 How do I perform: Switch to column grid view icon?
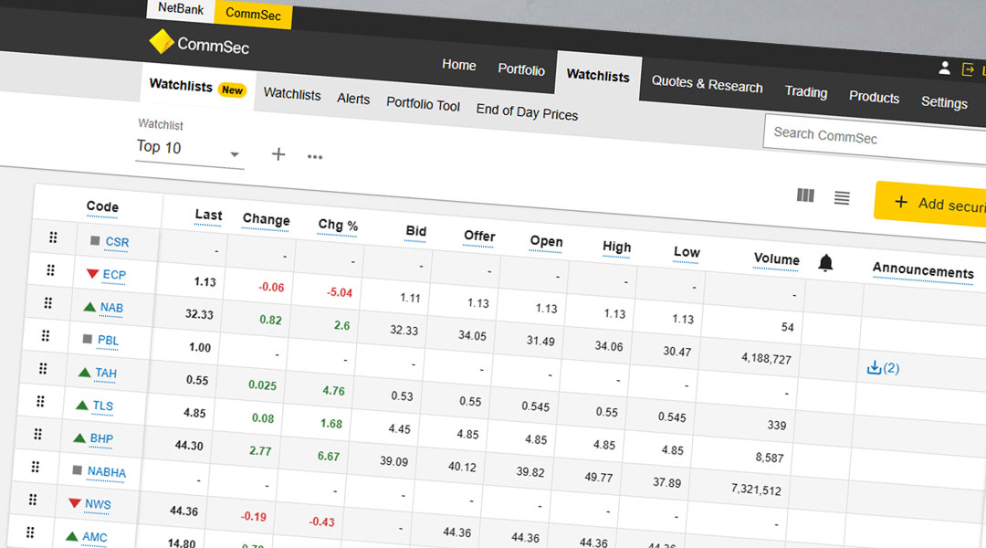[805, 195]
